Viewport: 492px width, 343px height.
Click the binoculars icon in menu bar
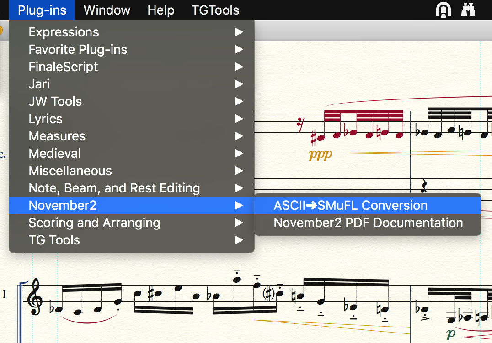click(469, 10)
